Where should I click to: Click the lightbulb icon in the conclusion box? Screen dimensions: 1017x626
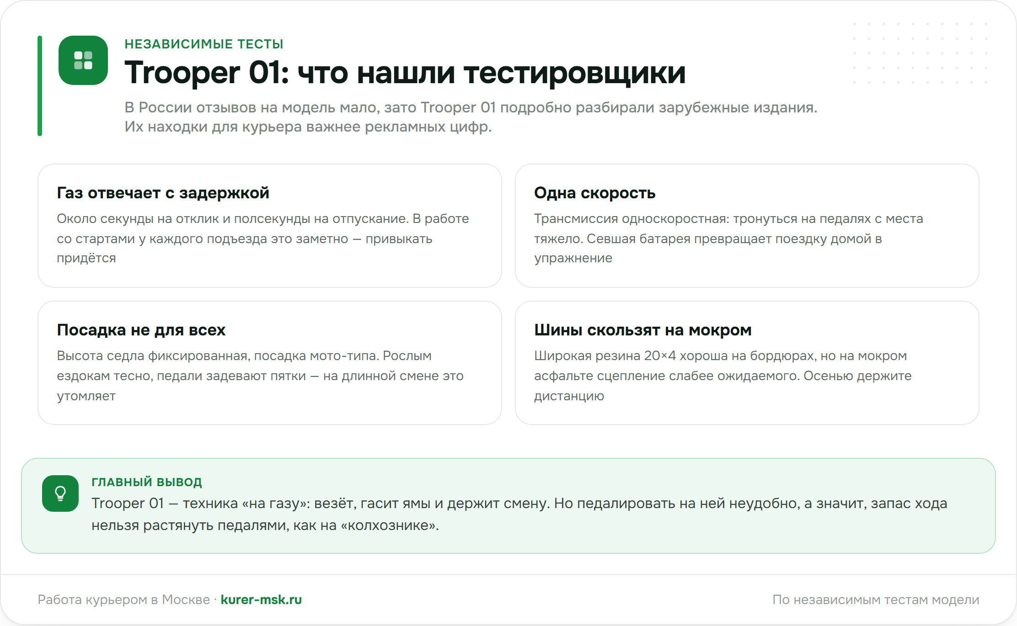(60, 493)
